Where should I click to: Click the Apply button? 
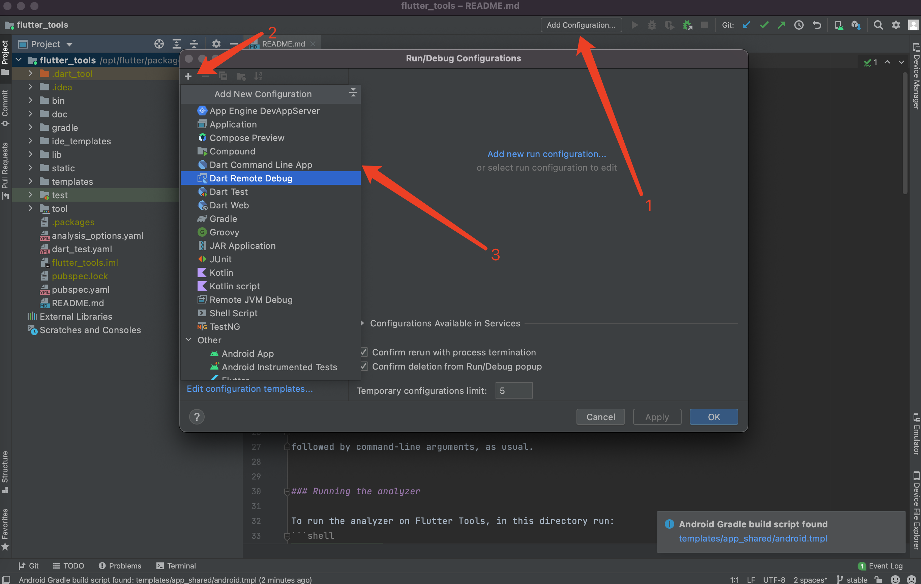click(x=657, y=417)
